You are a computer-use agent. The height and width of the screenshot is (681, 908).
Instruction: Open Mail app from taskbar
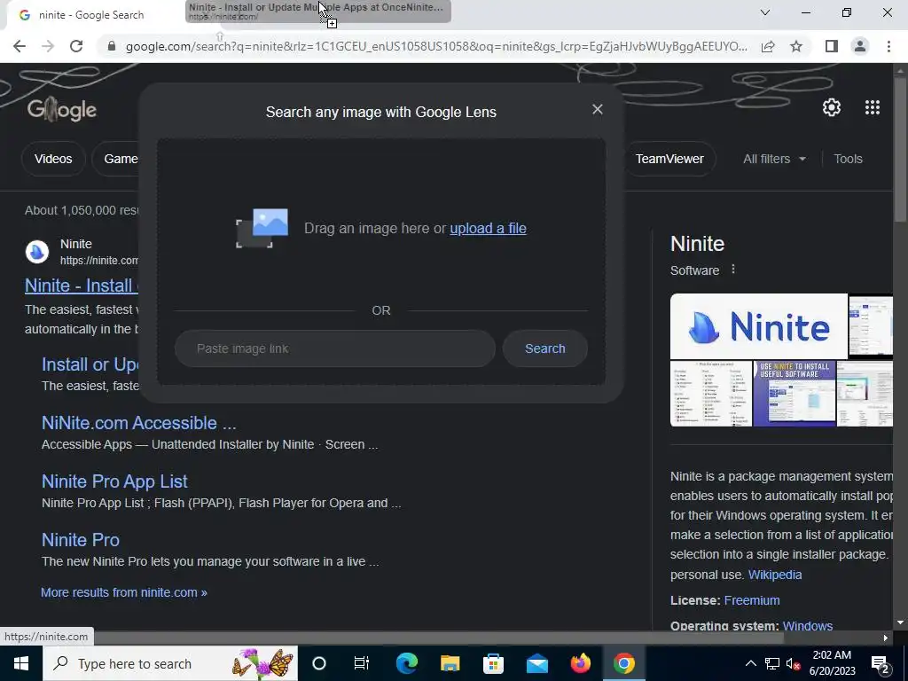[x=536, y=663]
